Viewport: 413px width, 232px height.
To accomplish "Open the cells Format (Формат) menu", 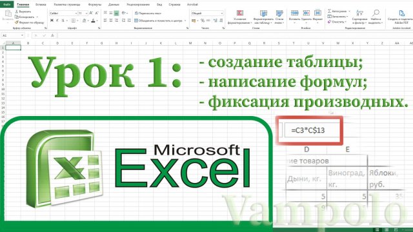I will (x=317, y=15).
